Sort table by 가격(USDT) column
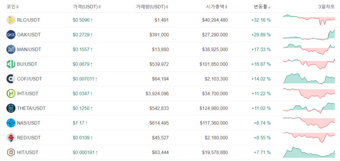The image size is (340, 161). [x=87, y=7]
